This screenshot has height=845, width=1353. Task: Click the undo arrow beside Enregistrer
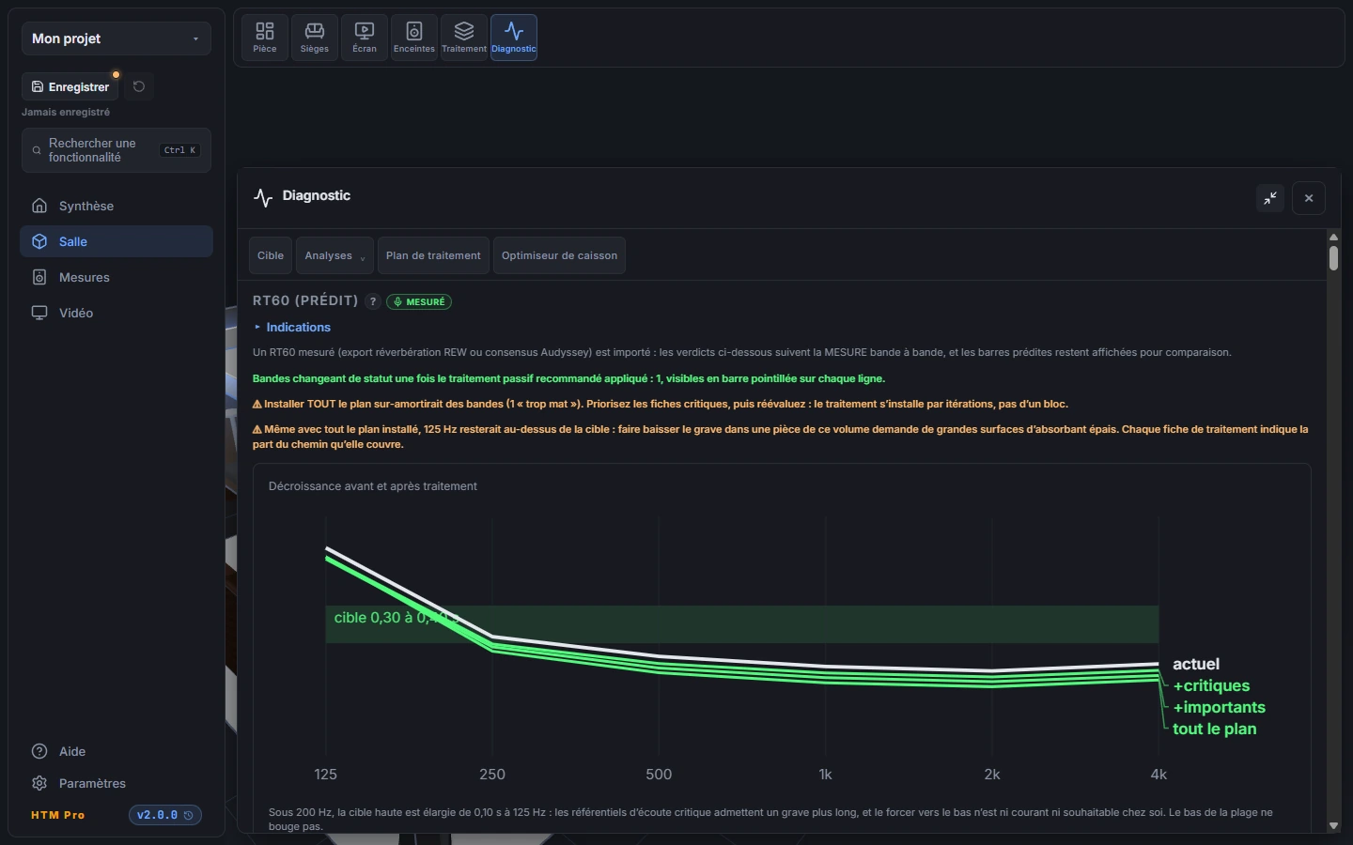139,86
